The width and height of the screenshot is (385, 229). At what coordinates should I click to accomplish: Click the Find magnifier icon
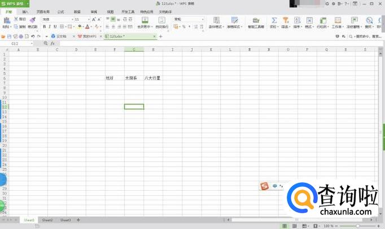pyautogui.click(x=369, y=20)
